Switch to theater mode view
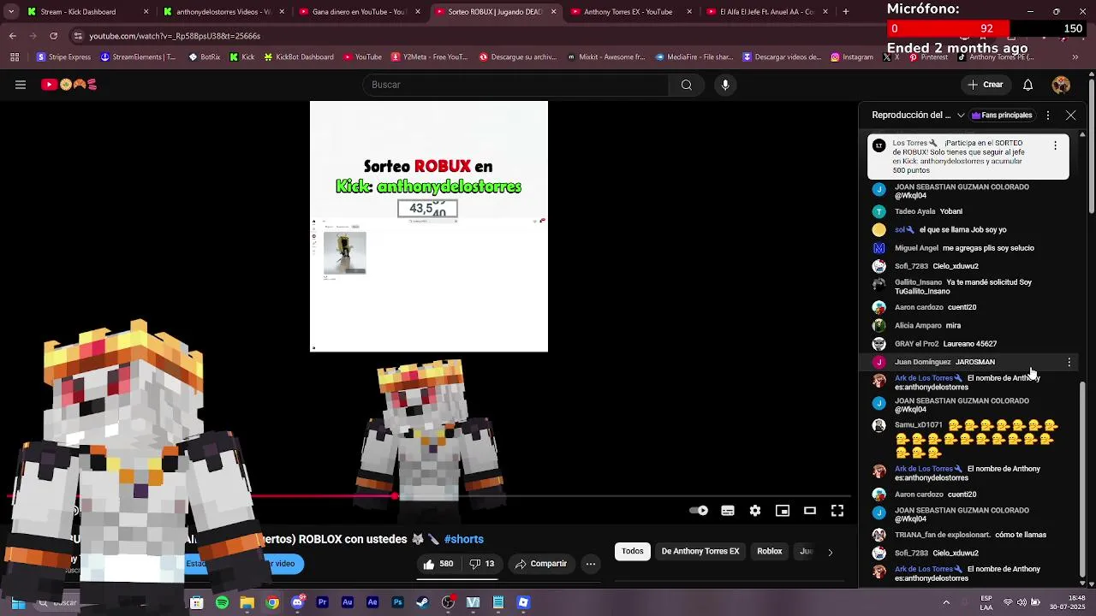The image size is (1096, 616). tap(810, 511)
